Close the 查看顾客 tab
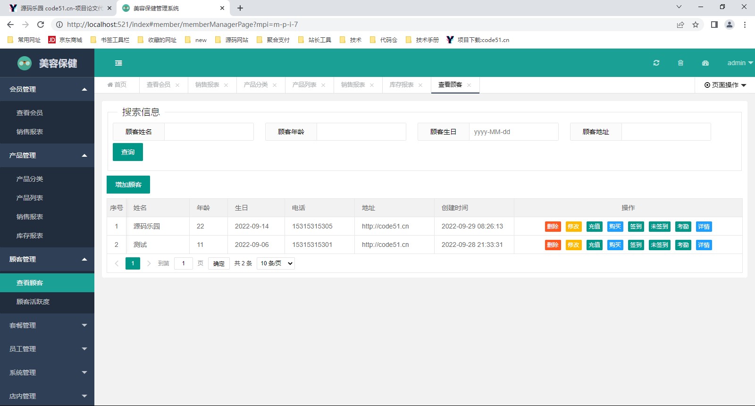This screenshot has width=755, height=406. coord(469,85)
